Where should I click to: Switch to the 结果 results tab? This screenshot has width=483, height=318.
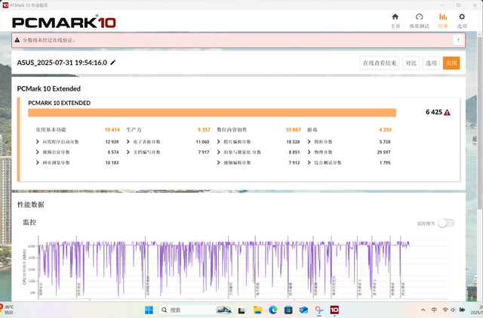click(x=443, y=20)
